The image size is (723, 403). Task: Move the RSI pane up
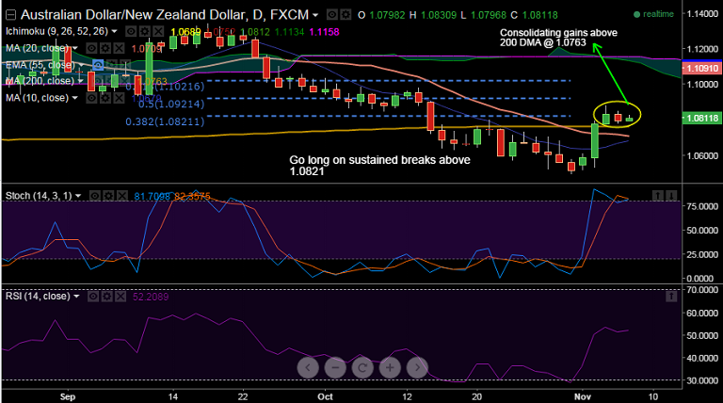(671, 296)
